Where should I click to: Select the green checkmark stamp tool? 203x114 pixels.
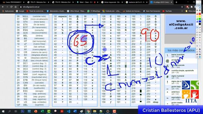pyautogui.click(x=197, y=40)
